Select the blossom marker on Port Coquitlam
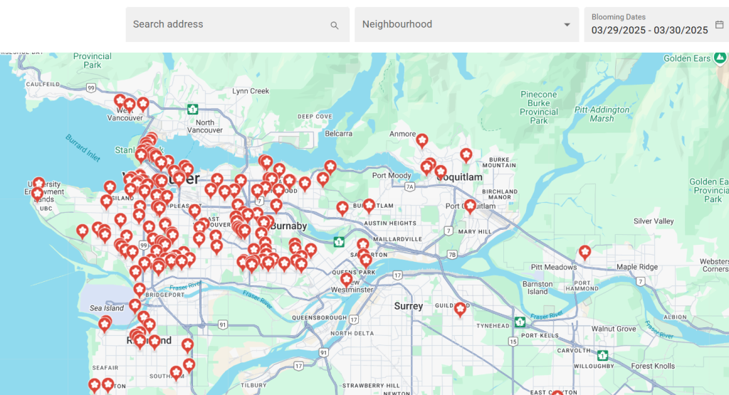The height and width of the screenshot is (395, 729). 470,206
